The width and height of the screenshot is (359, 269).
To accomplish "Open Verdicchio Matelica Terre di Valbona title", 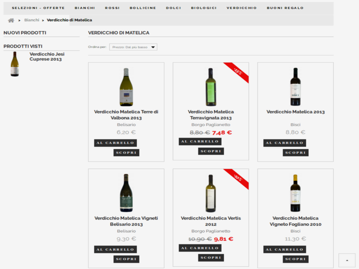I will coord(126,115).
